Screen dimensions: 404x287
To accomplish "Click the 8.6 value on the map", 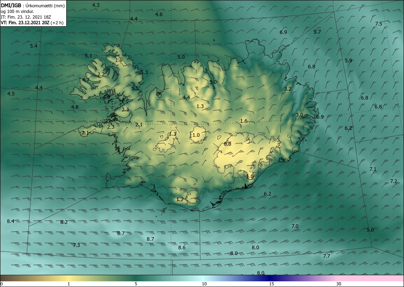I will (182, 247).
